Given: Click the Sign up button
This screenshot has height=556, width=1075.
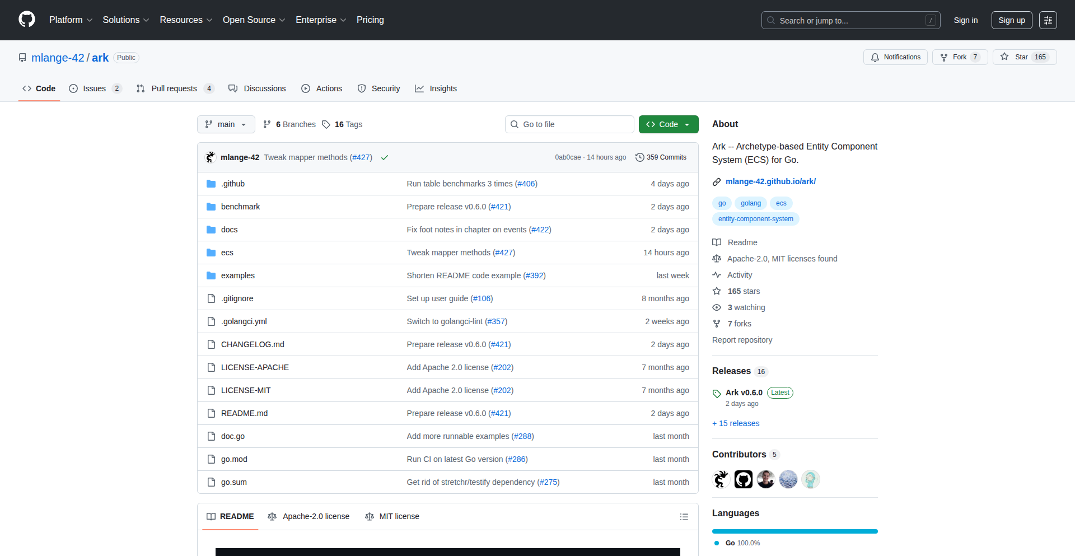Looking at the screenshot, I should pyautogui.click(x=1012, y=20).
